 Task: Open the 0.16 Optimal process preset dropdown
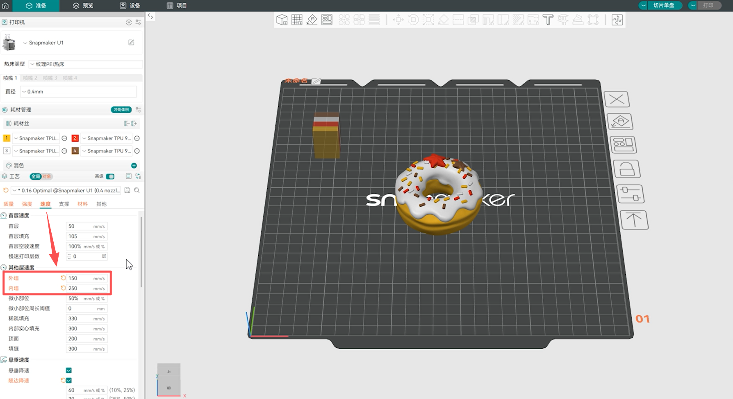[67, 190]
